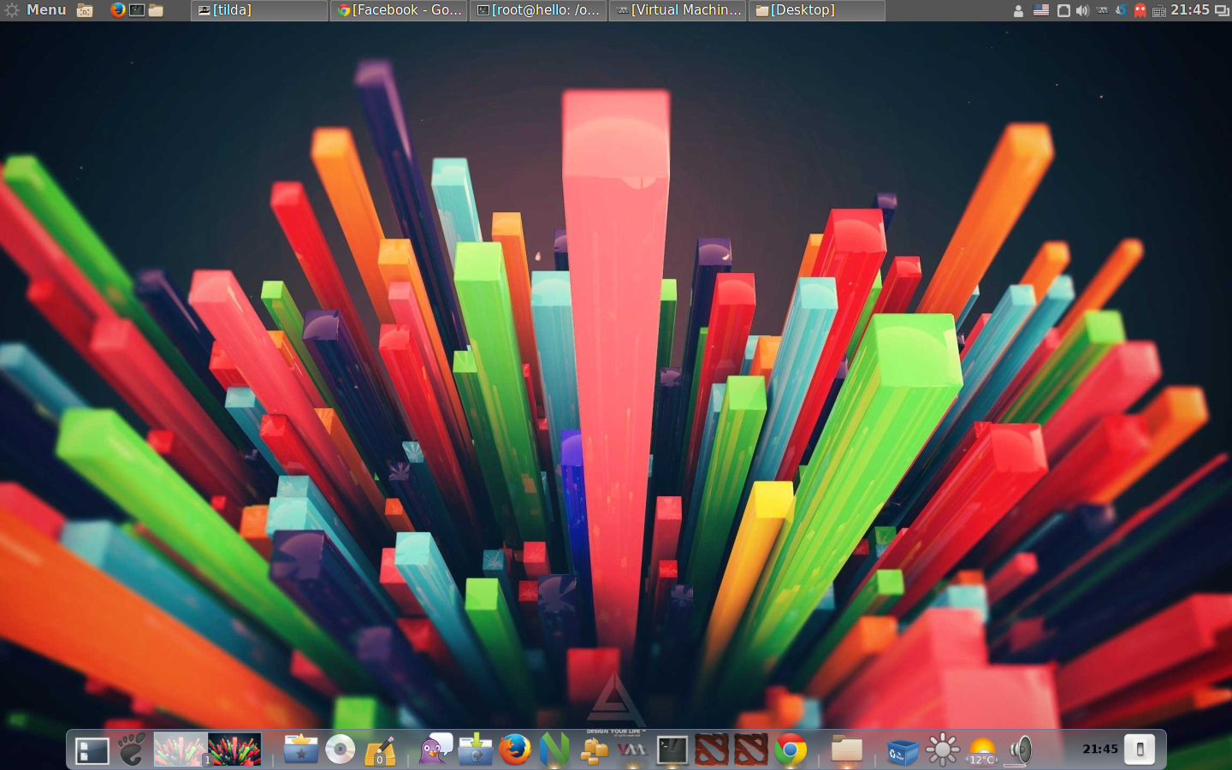Launch Google Chrome from the dock
1232x770 pixels.
pyautogui.click(x=791, y=750)
